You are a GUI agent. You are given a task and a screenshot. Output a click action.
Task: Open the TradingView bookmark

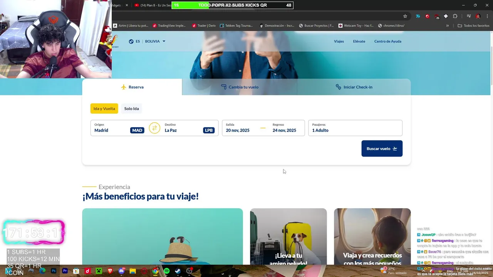click(x=169, y=26)
